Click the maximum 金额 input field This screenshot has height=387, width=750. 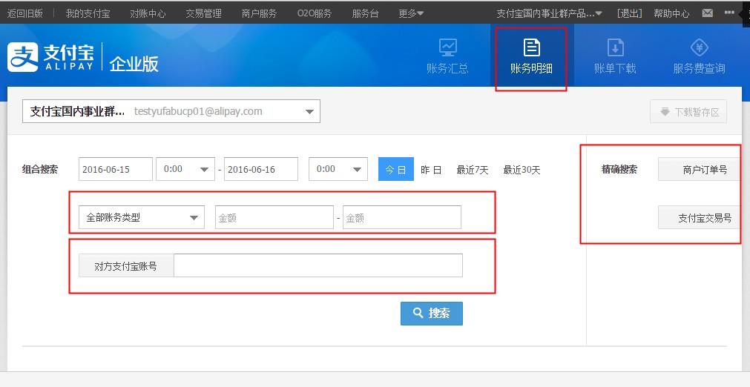click(x=402, y=217)
